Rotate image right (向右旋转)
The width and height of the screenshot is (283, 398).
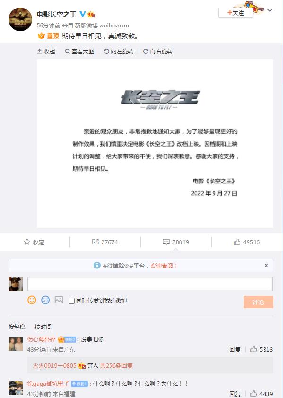click(x=158, y=51)
